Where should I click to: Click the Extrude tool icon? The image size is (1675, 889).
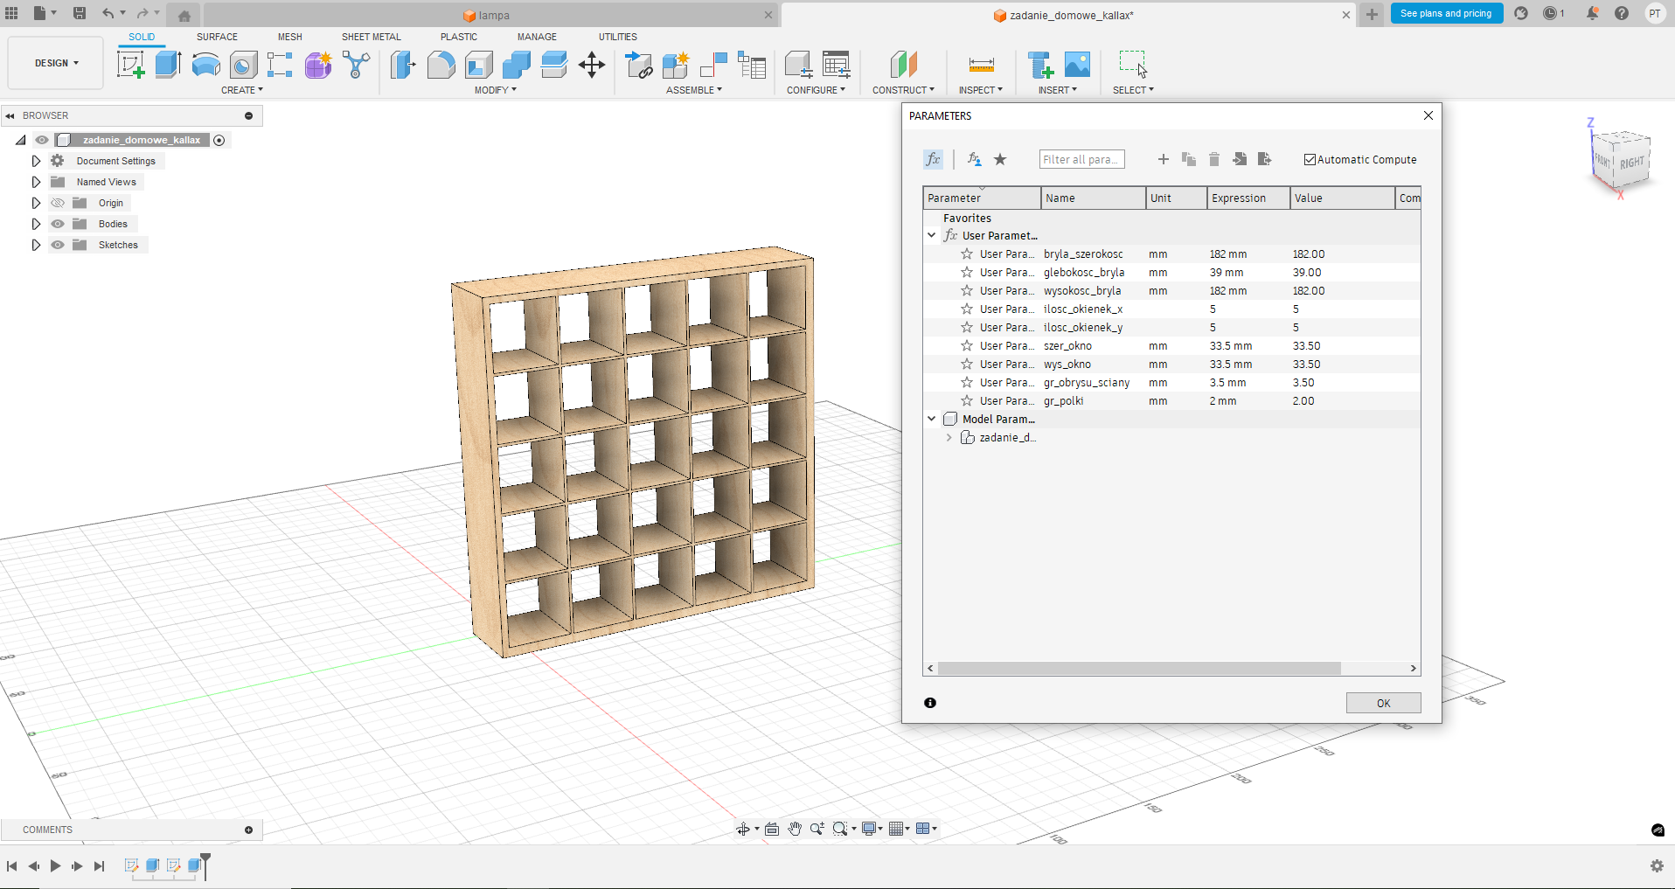click(x=168, y=65)
